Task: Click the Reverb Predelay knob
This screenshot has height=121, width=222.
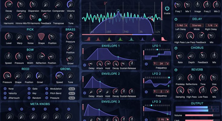Action: click(x=180, y=78)
